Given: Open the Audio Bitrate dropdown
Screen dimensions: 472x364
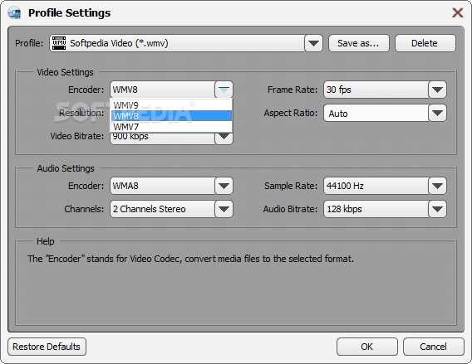Looking at the screenshot, I should coord(385,209).
